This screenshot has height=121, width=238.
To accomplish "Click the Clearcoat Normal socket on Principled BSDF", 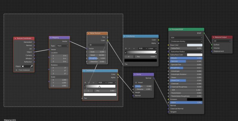I will (168, 109).
